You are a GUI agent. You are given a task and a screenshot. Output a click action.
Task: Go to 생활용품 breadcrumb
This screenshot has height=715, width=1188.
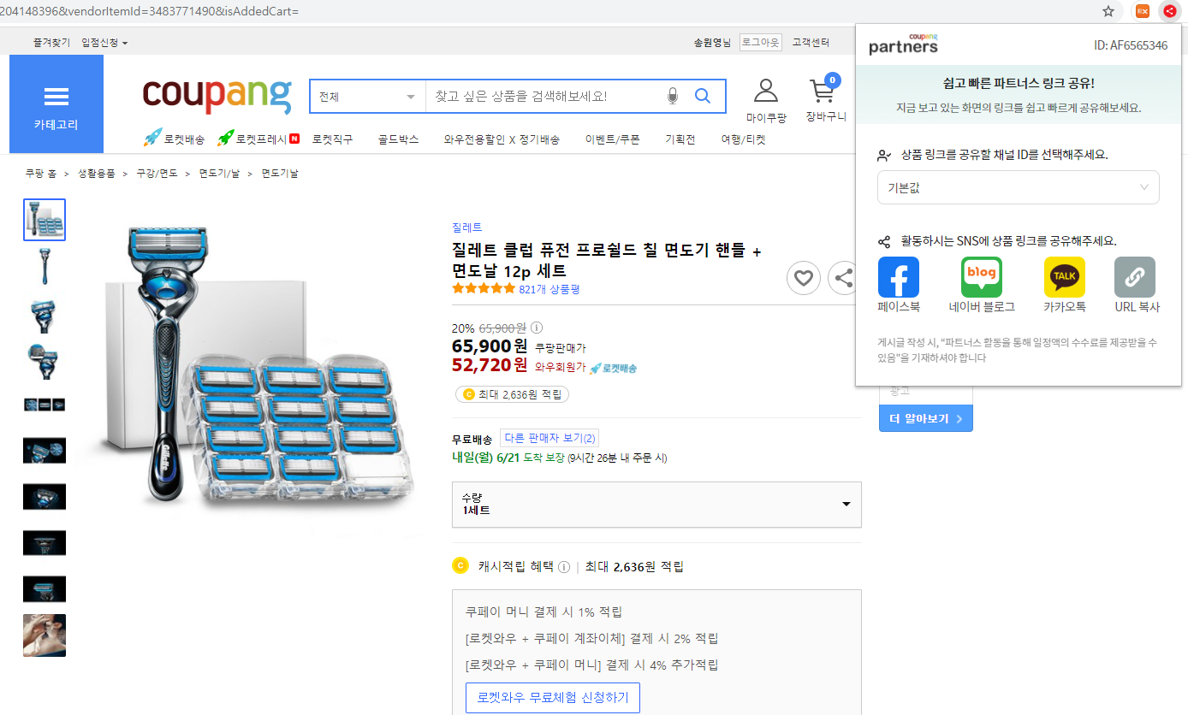click(96, 173)
